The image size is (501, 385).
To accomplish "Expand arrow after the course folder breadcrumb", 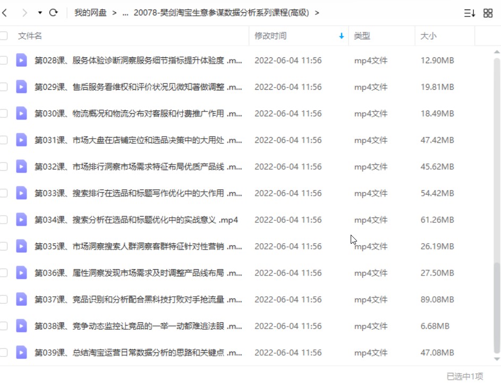I will click(x=317, y=13).
